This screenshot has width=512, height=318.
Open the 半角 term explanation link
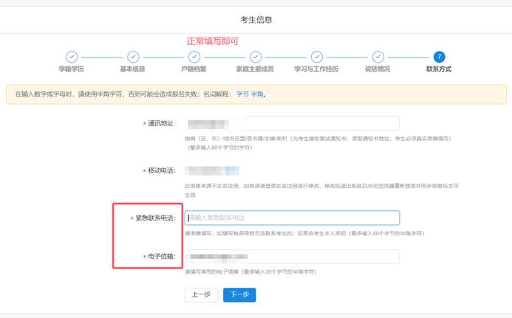click(x=258, y=94)
